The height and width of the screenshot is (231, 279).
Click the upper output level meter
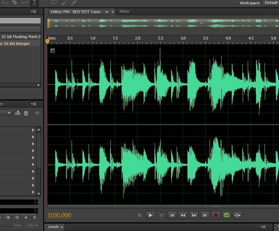pos(19,202)
